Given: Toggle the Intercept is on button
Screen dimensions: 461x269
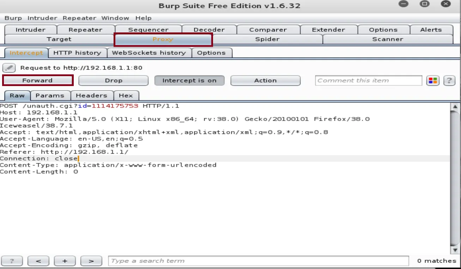Looking at the screenshot, I should coord(189,81).
